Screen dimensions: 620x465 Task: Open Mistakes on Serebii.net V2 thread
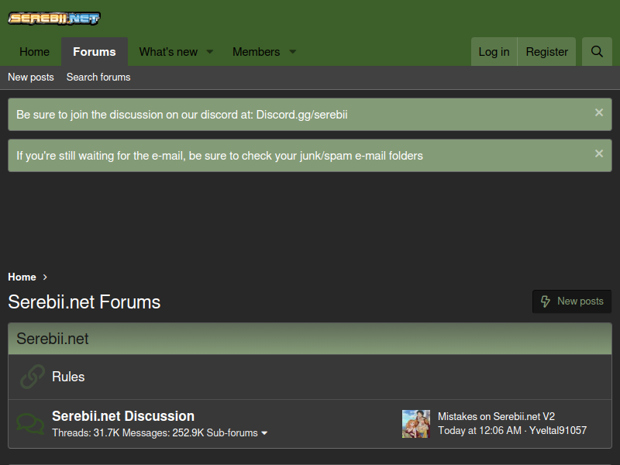pos(496,416)
